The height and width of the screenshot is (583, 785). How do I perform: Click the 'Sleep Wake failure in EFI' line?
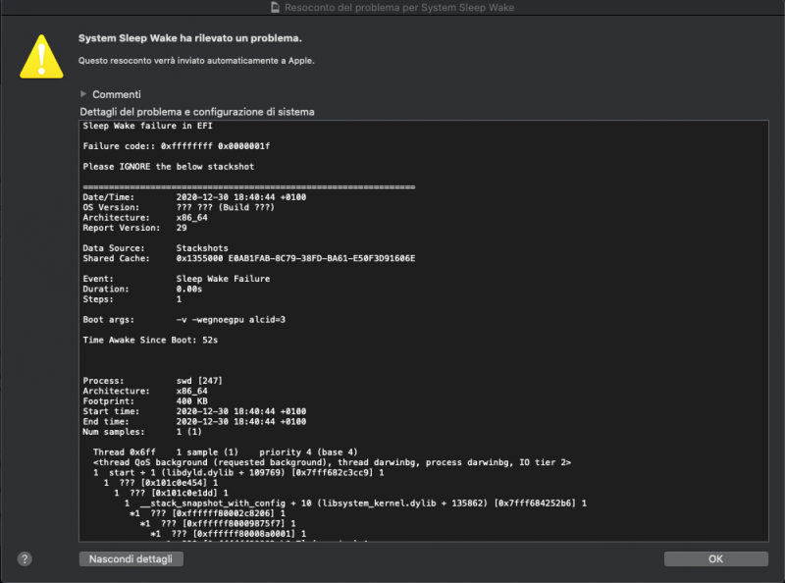(x=148, y=126)
